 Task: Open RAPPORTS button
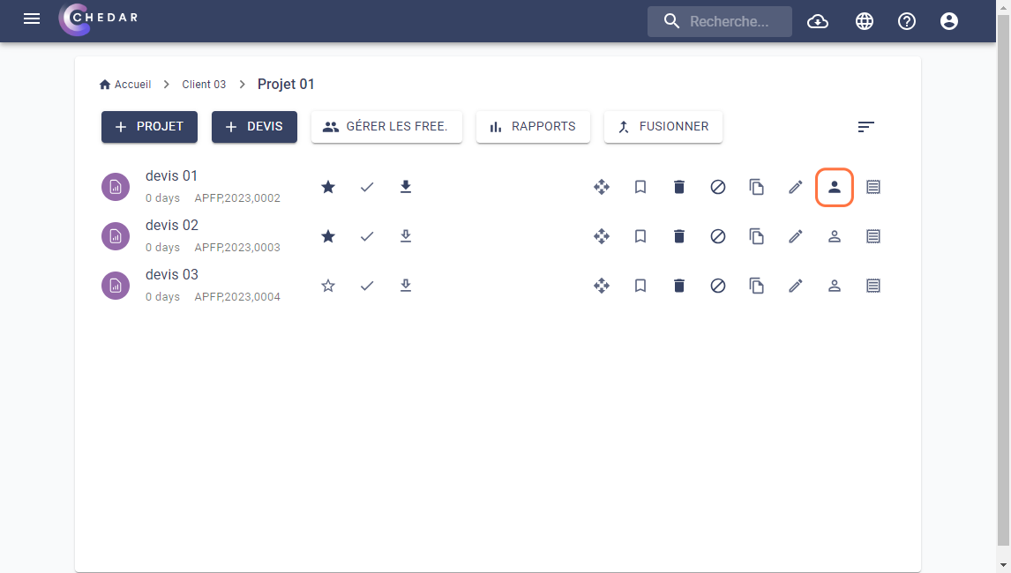(533, 127)
